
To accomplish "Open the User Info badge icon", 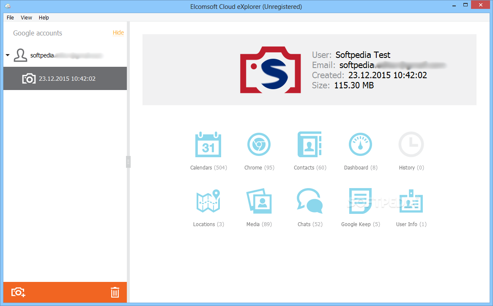I will 411,201.
